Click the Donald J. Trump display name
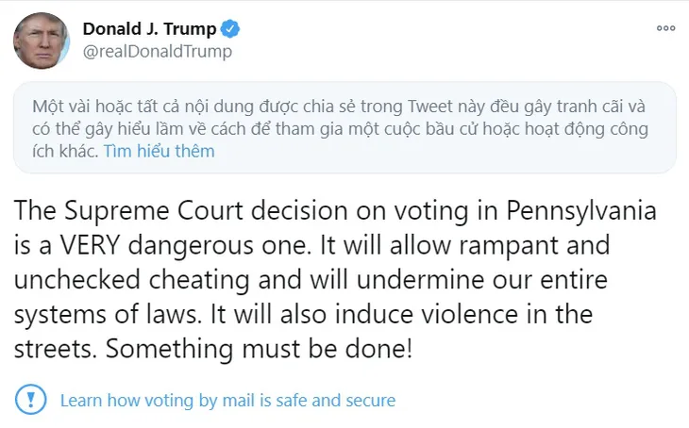The image size is (689, 428). (149, 29)
